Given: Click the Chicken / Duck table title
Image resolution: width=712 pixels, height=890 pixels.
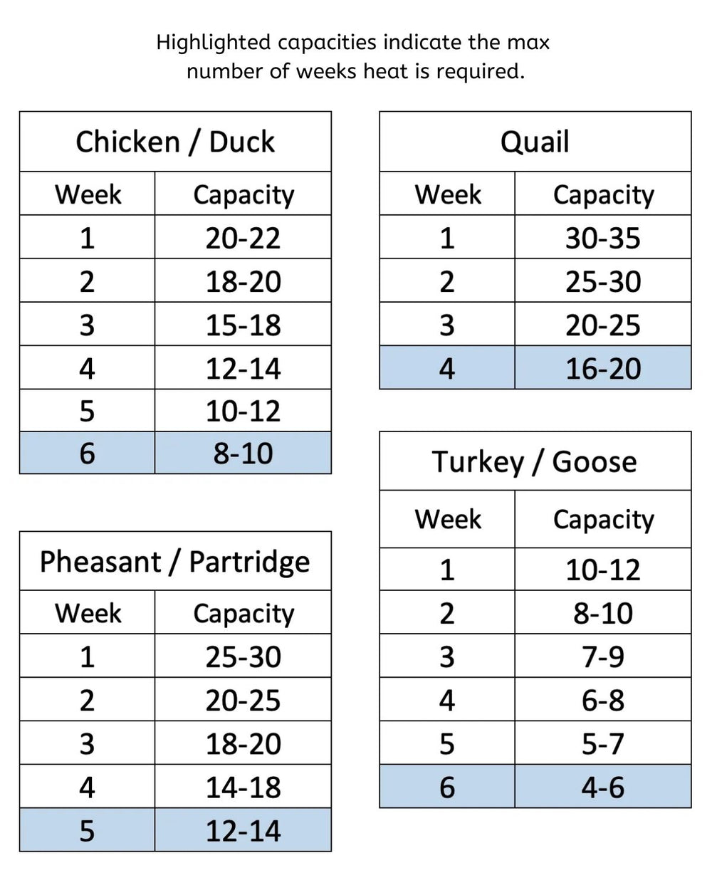Looking at the screenshot, I should tap(175, 142).
